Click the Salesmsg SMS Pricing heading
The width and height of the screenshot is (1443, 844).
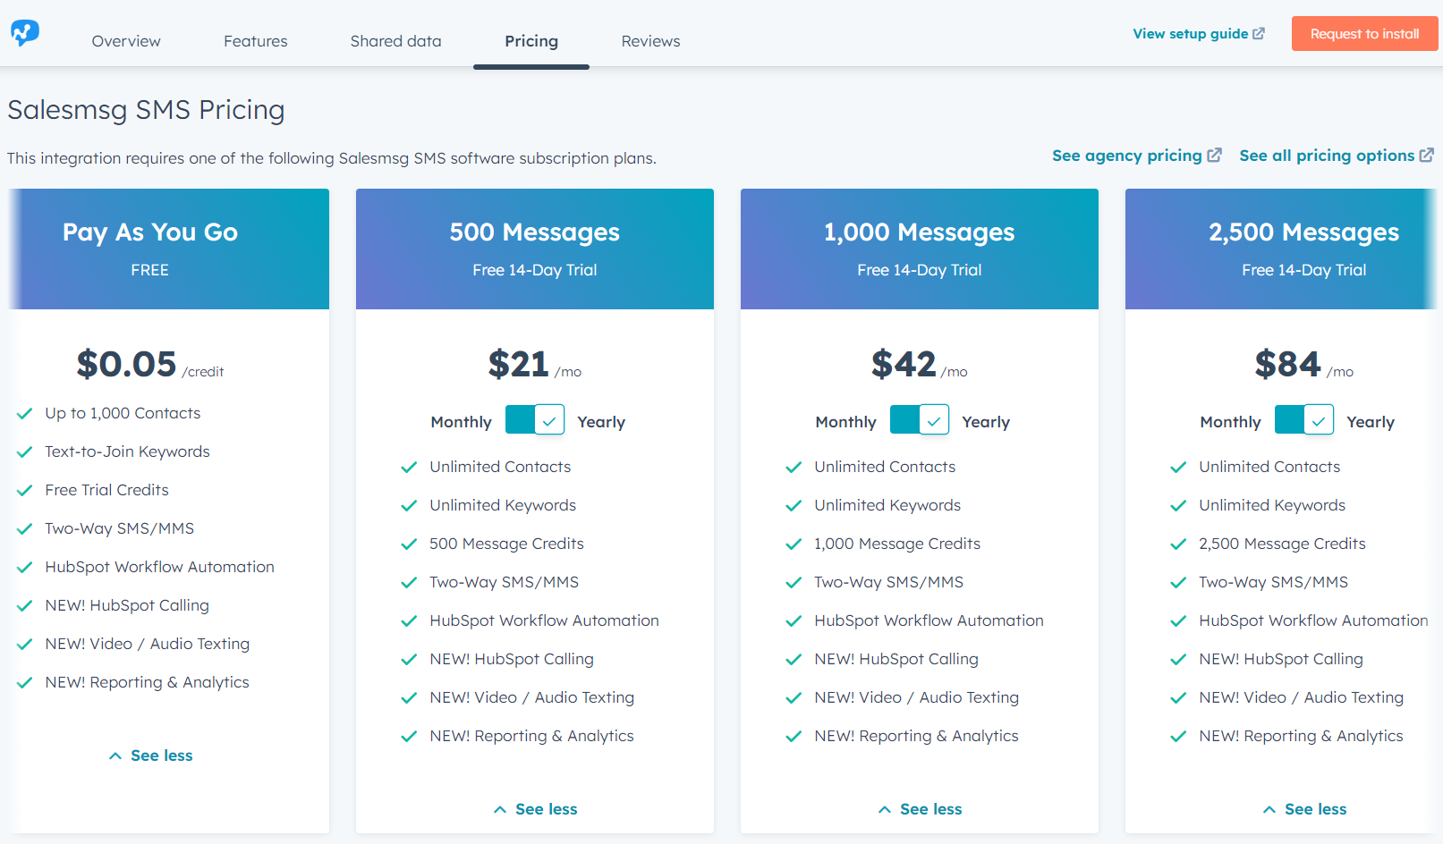[146, 110]
